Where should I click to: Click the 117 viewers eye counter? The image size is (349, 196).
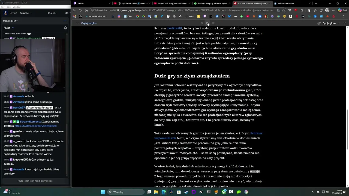point(52,13)
